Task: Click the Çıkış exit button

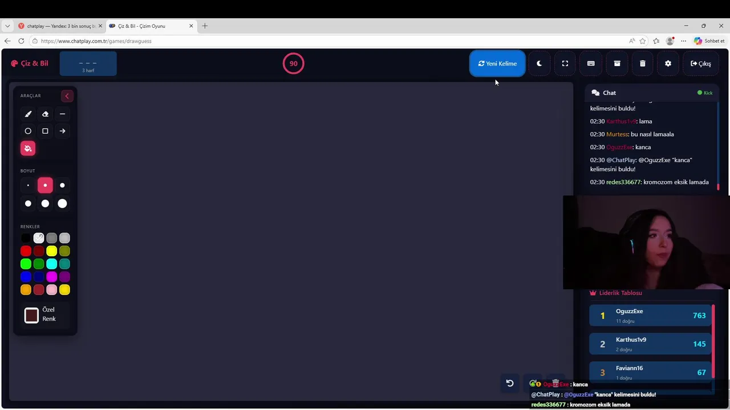Action: point(700,64)
